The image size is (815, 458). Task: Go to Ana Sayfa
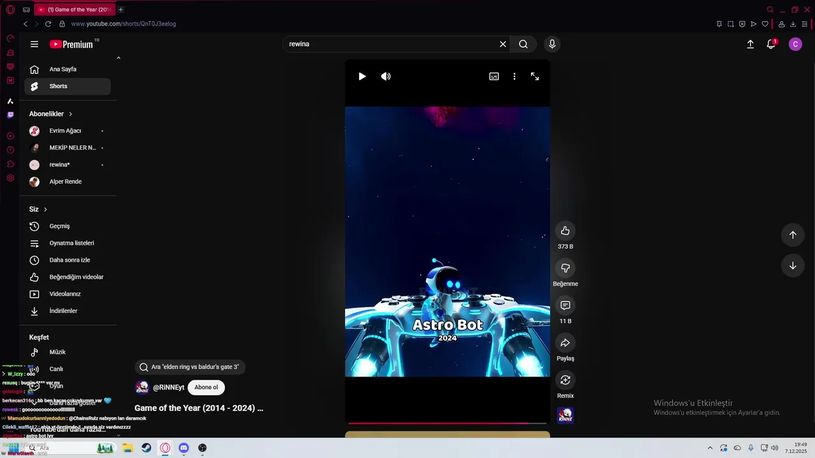(67, 69)
